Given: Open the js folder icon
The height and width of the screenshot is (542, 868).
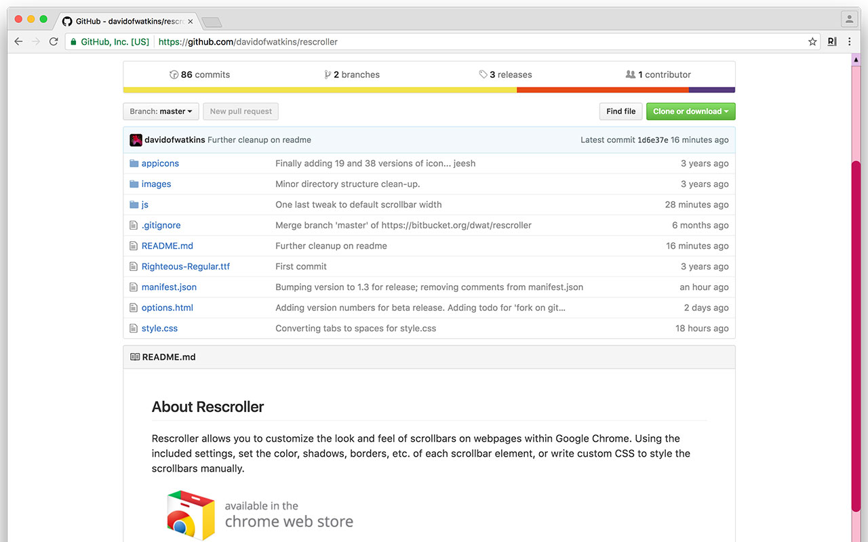Looking at the screenshot, I should pyautogui.click(x=134, y=204).
